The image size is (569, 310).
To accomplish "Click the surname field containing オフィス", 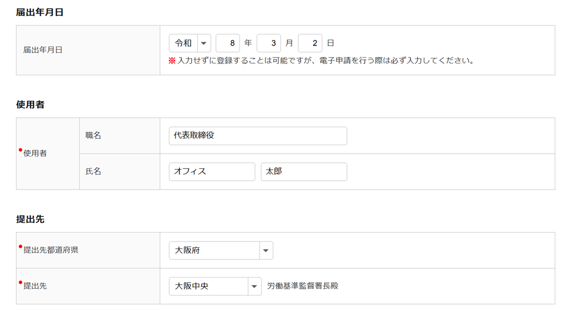I will pos(212,172).
